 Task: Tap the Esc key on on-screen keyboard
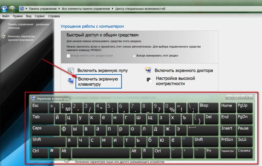click(40, 108)
